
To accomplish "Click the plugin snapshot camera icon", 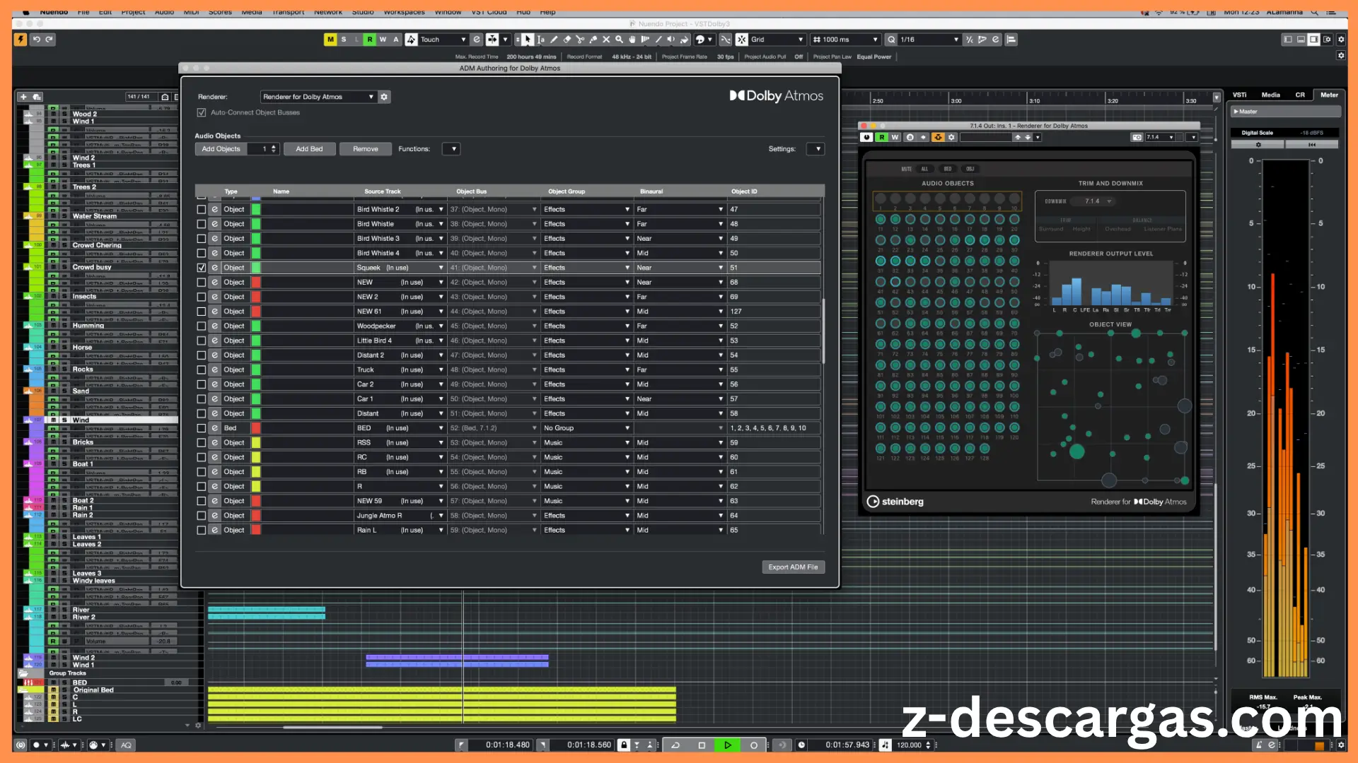I will click(1137, 137).
